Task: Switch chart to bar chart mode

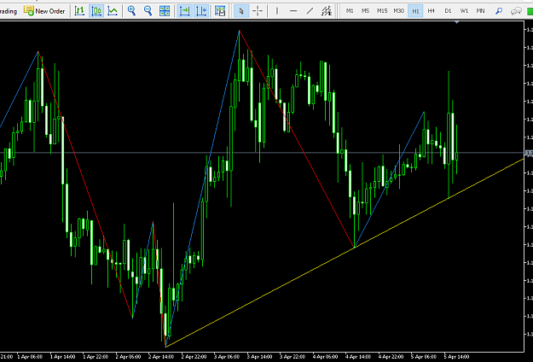Action: tap(79, 11)
